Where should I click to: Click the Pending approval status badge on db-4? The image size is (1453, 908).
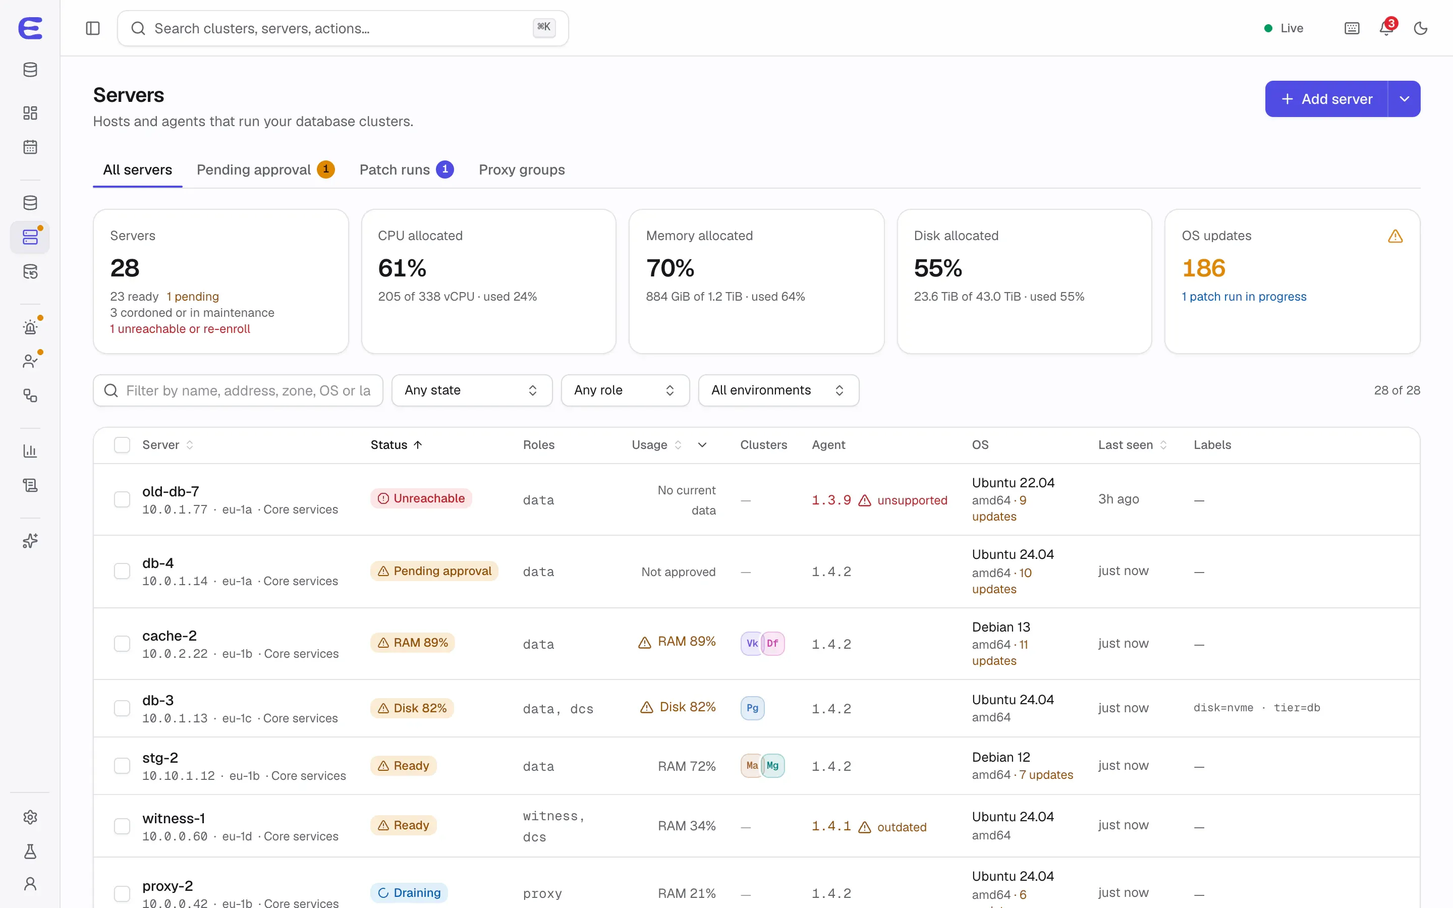click(x=434, y=571)
